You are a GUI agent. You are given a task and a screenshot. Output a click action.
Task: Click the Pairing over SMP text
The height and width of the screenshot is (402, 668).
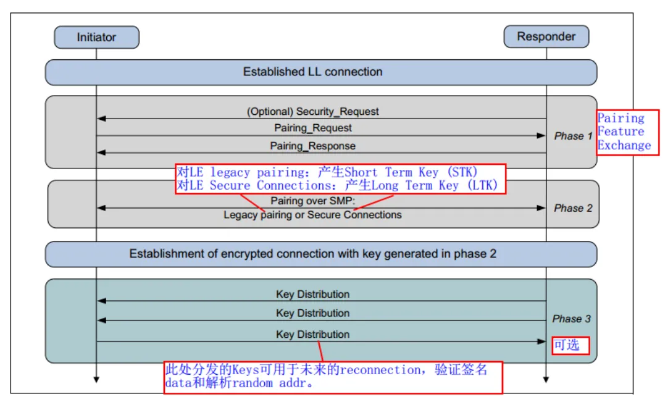click(x=312, y=201)
